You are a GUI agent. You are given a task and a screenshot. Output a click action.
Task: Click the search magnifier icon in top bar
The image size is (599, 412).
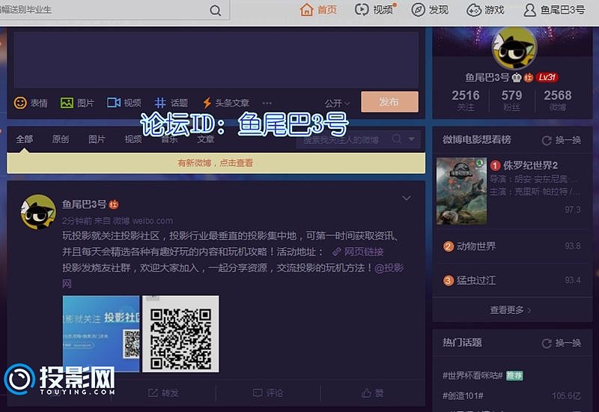tap(216, 10)
